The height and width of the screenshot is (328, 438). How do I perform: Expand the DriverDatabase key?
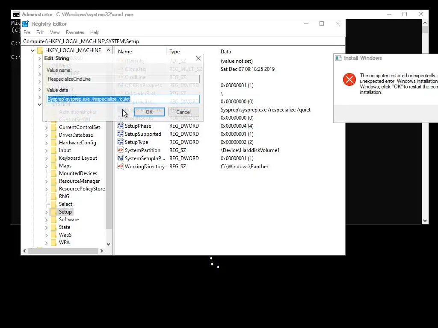click(46, 135)
